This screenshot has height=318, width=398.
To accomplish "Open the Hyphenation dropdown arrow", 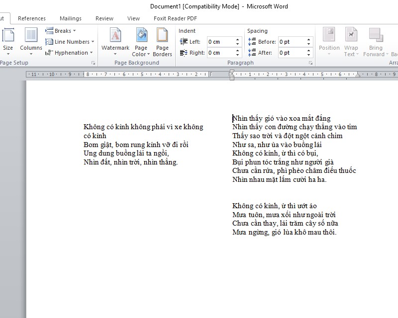I will [91, 53].
